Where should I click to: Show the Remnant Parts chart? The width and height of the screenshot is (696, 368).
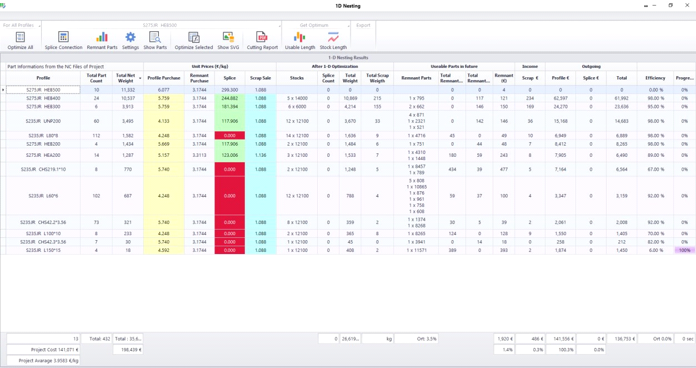[x=102, y=38]
